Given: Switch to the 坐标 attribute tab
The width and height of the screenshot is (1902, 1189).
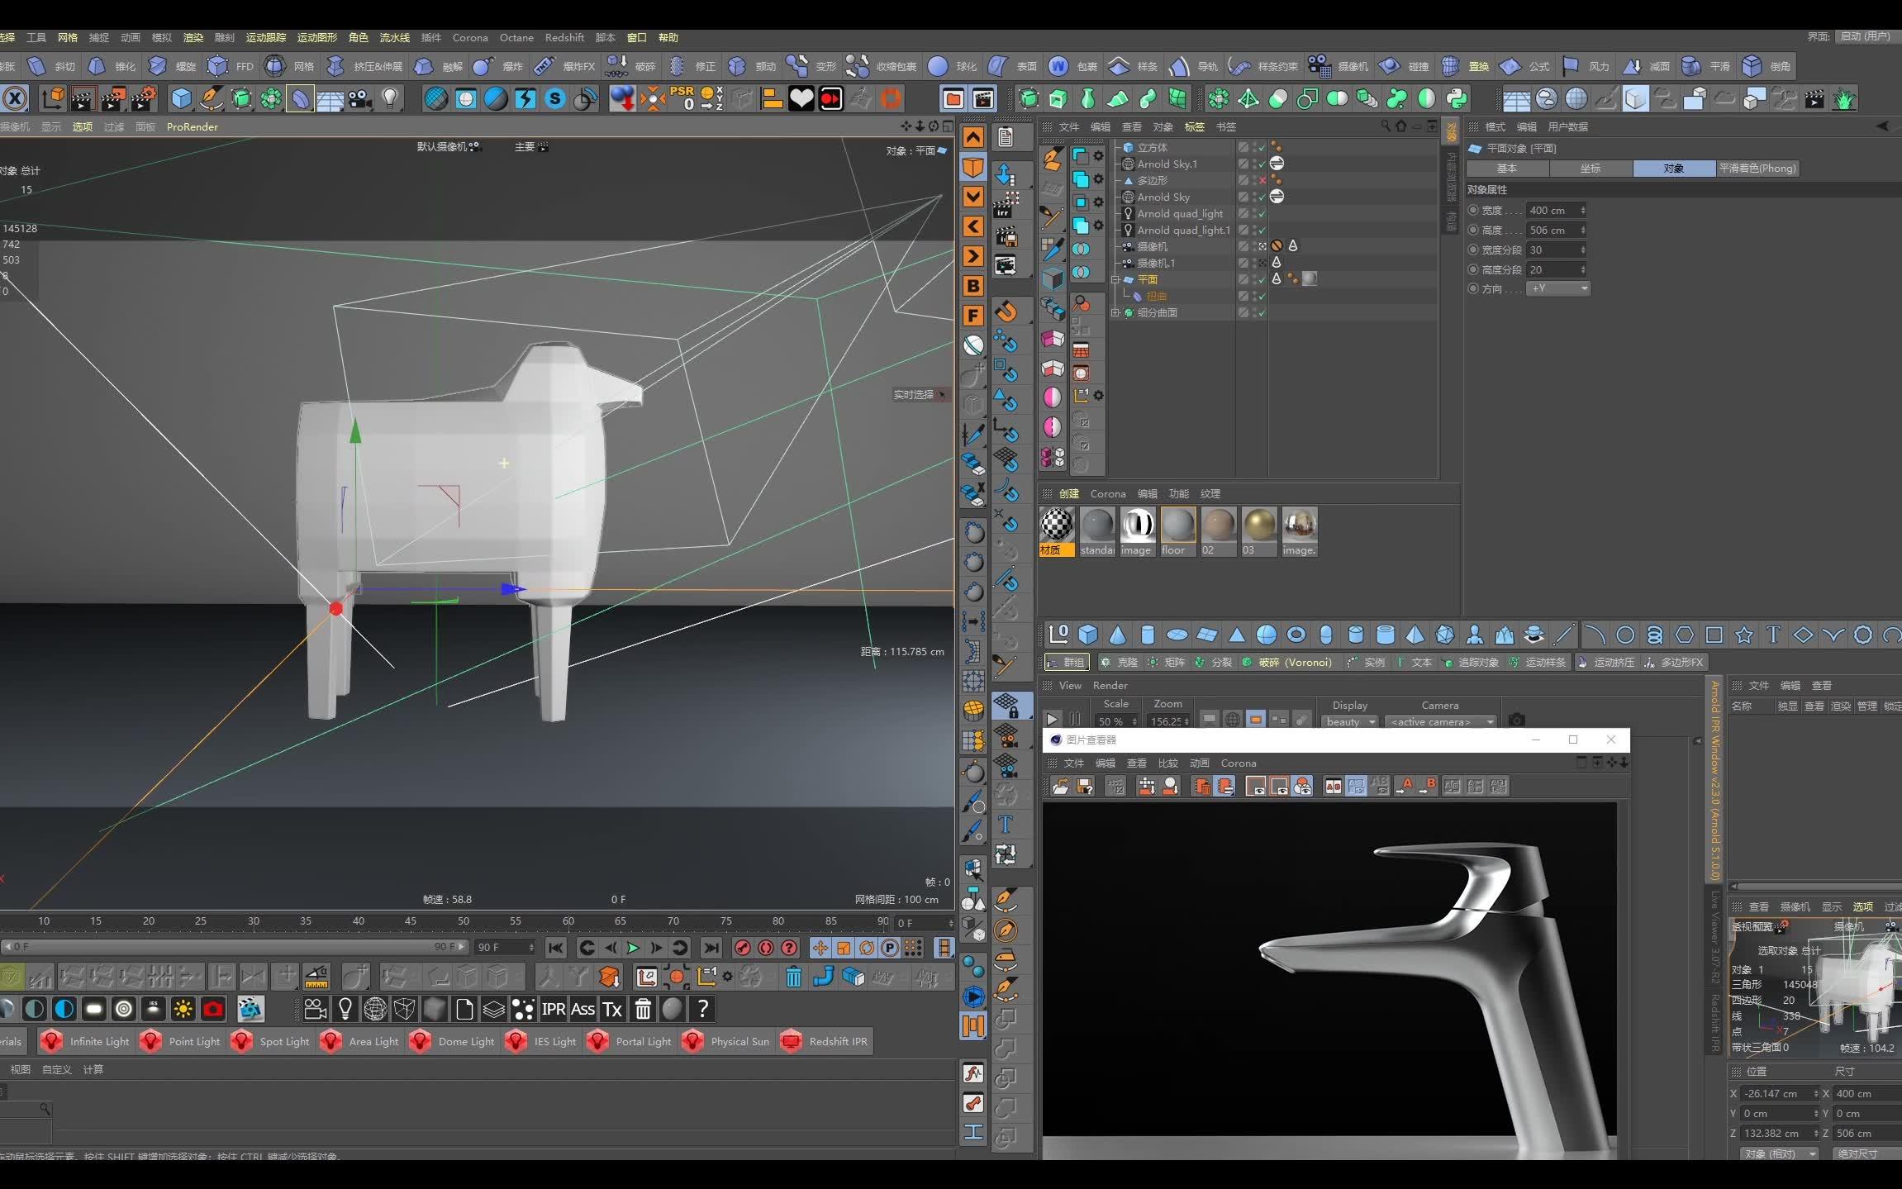Looking at the screenshot, I should [1591, 168].
